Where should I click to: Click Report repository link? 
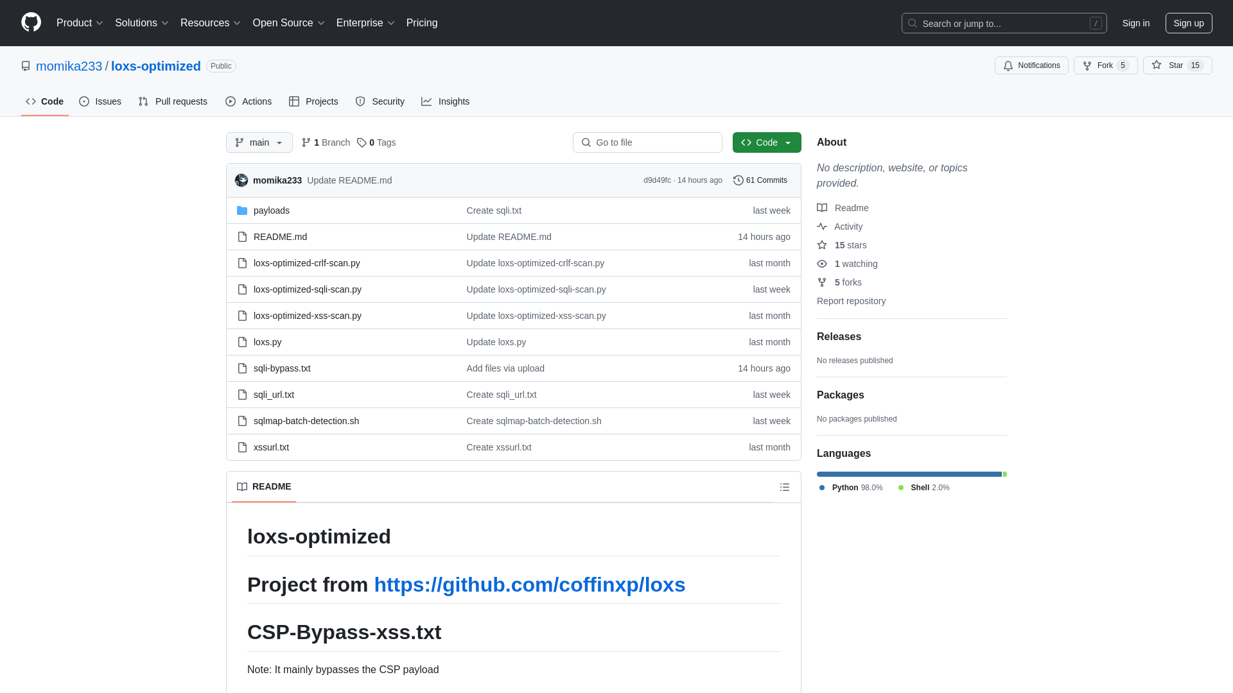[851, 301]
